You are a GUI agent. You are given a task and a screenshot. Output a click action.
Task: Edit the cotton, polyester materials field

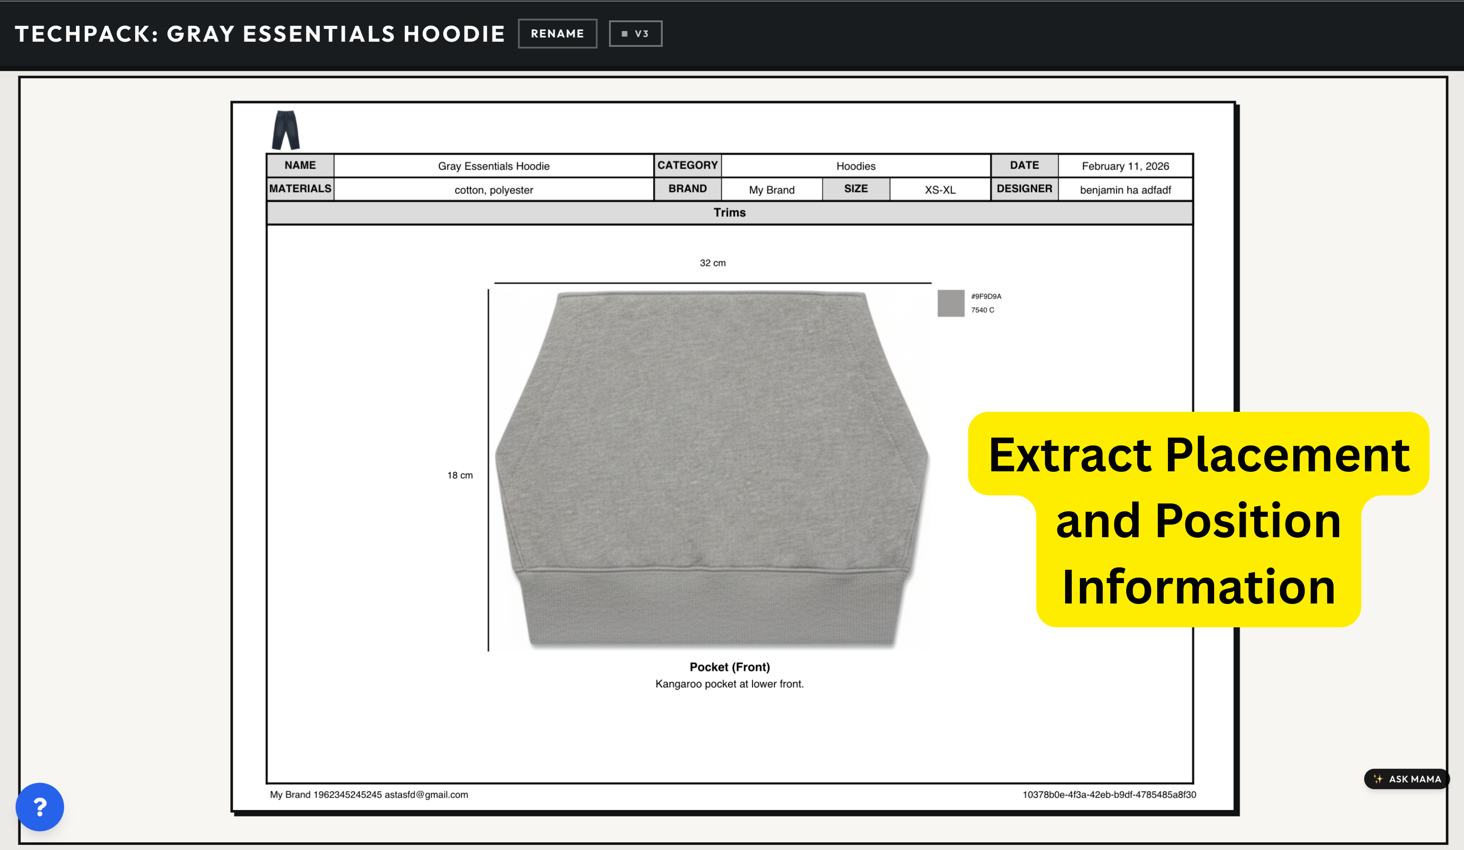[493, 190]
